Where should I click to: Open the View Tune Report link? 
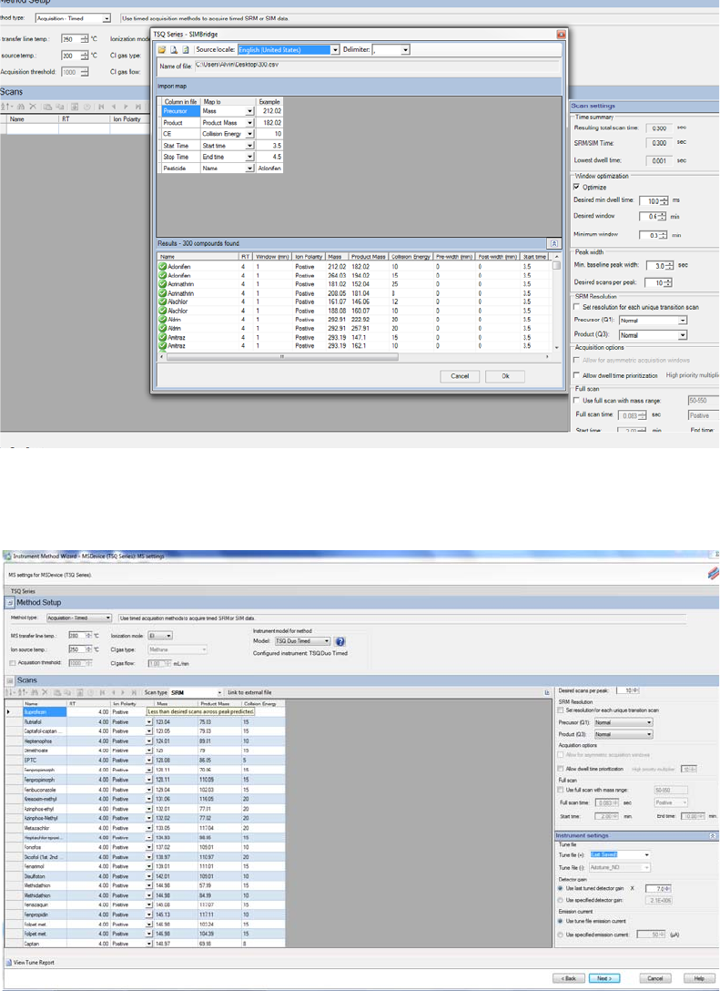34,963
